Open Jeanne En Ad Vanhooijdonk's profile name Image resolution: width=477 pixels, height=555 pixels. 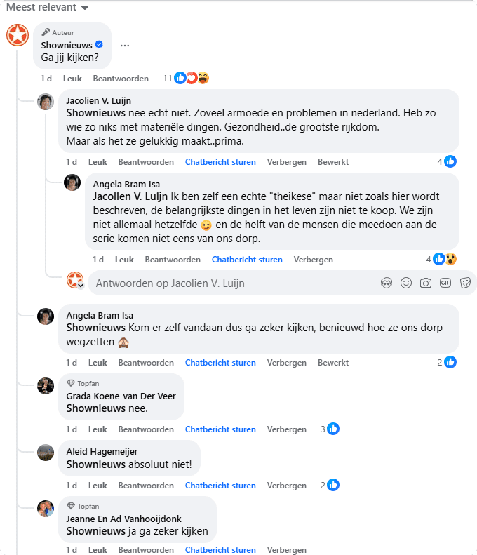123,519
